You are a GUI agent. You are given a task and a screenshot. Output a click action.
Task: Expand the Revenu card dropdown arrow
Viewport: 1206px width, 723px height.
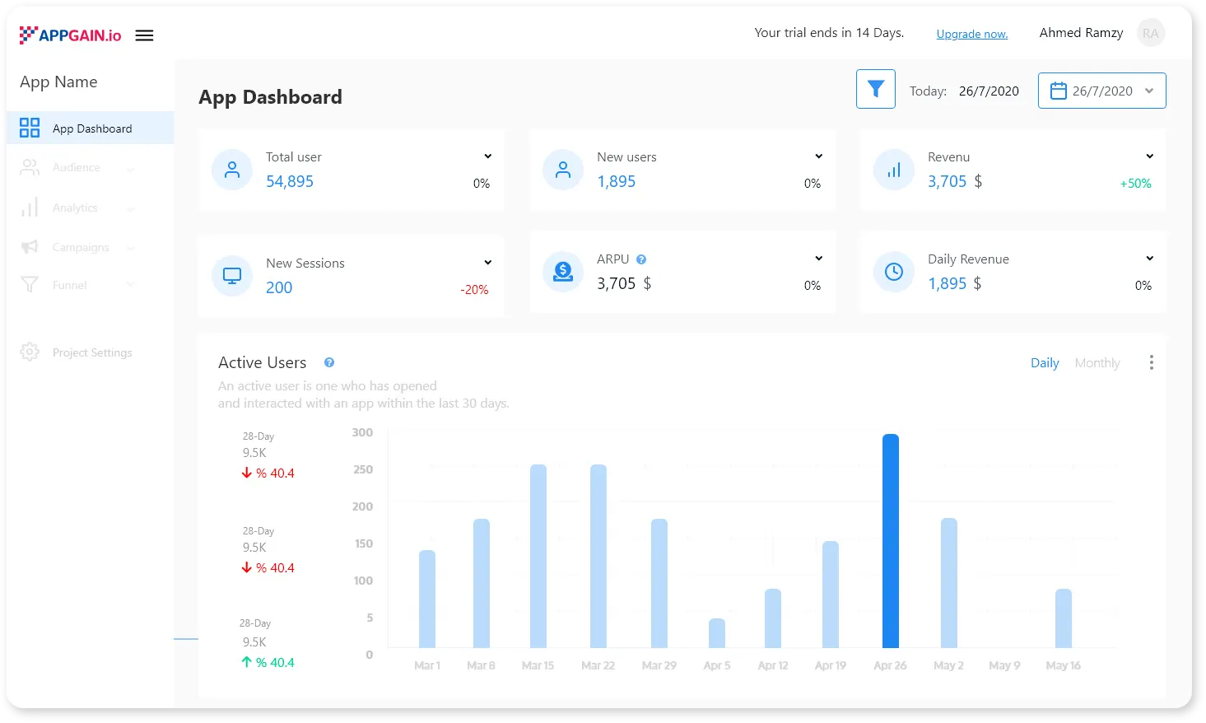click(1149, 156)
